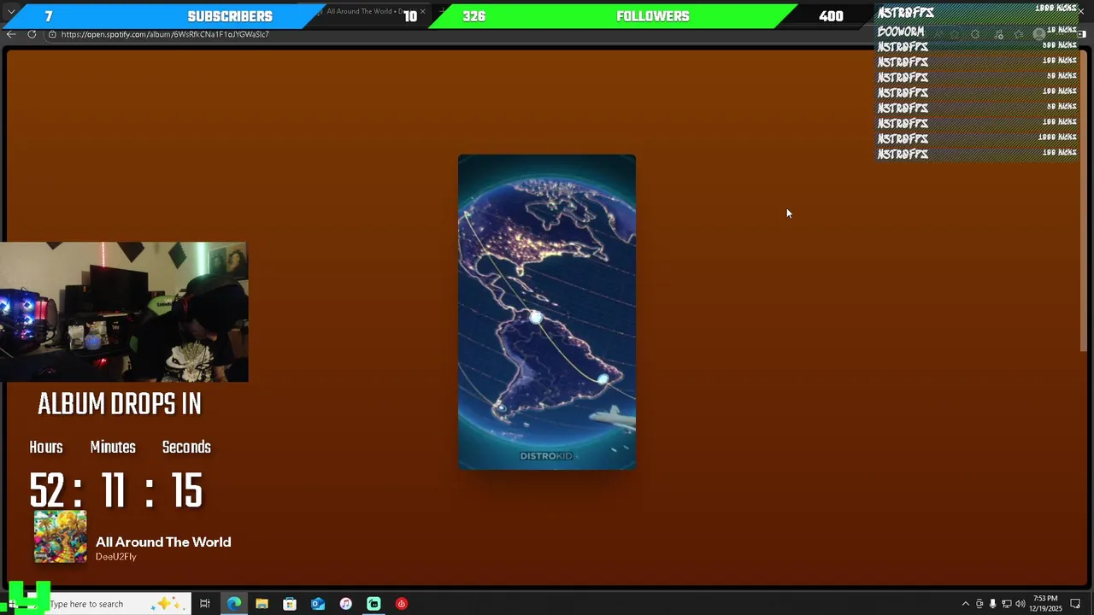1094x615 pixels.
Task: Open the DistroKid globe video canvas
Action: (547, 312)
